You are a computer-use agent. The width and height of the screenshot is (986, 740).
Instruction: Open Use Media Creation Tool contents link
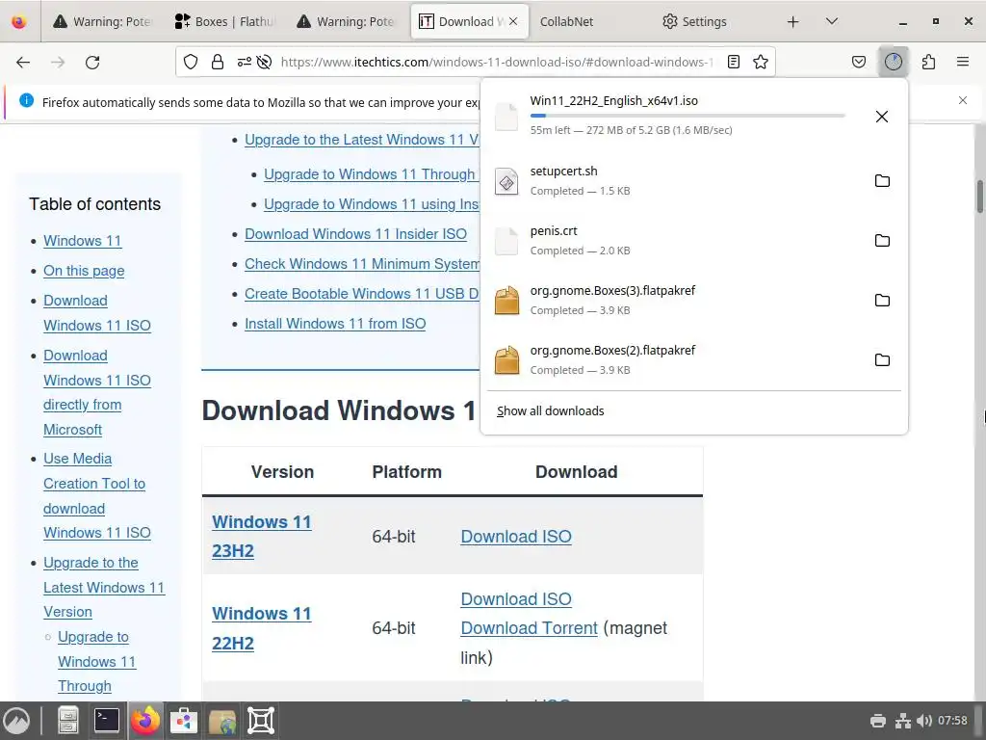click(97, 496)
